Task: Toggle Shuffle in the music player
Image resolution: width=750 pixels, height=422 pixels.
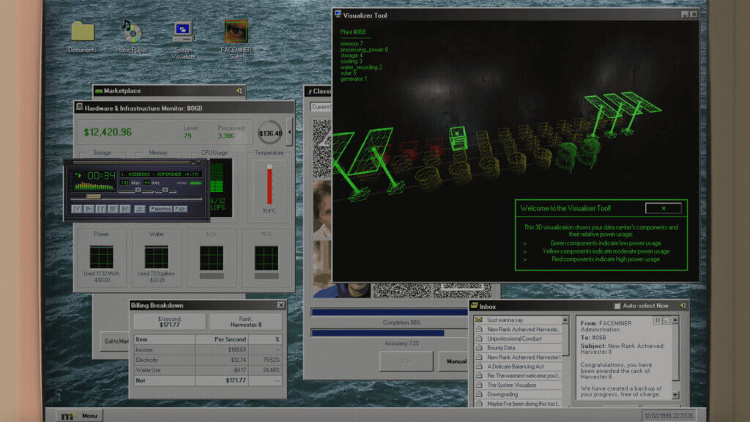Action: tap(161, 209)
